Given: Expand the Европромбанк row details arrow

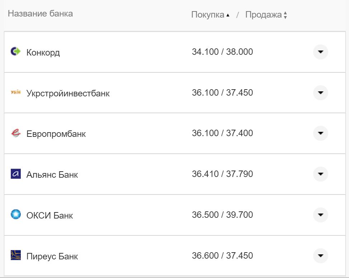Looking at the screenshot, I should 320,133.
